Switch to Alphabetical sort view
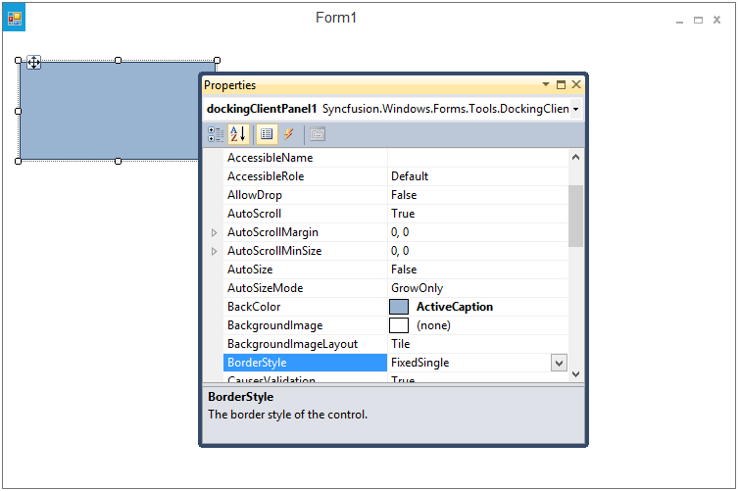 238,135
